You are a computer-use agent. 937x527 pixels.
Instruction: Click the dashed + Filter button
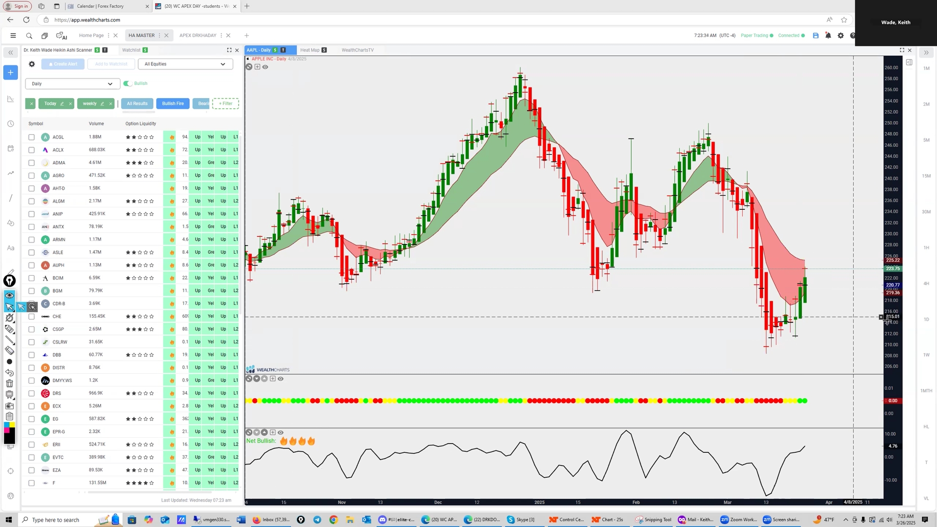point(225,103)
